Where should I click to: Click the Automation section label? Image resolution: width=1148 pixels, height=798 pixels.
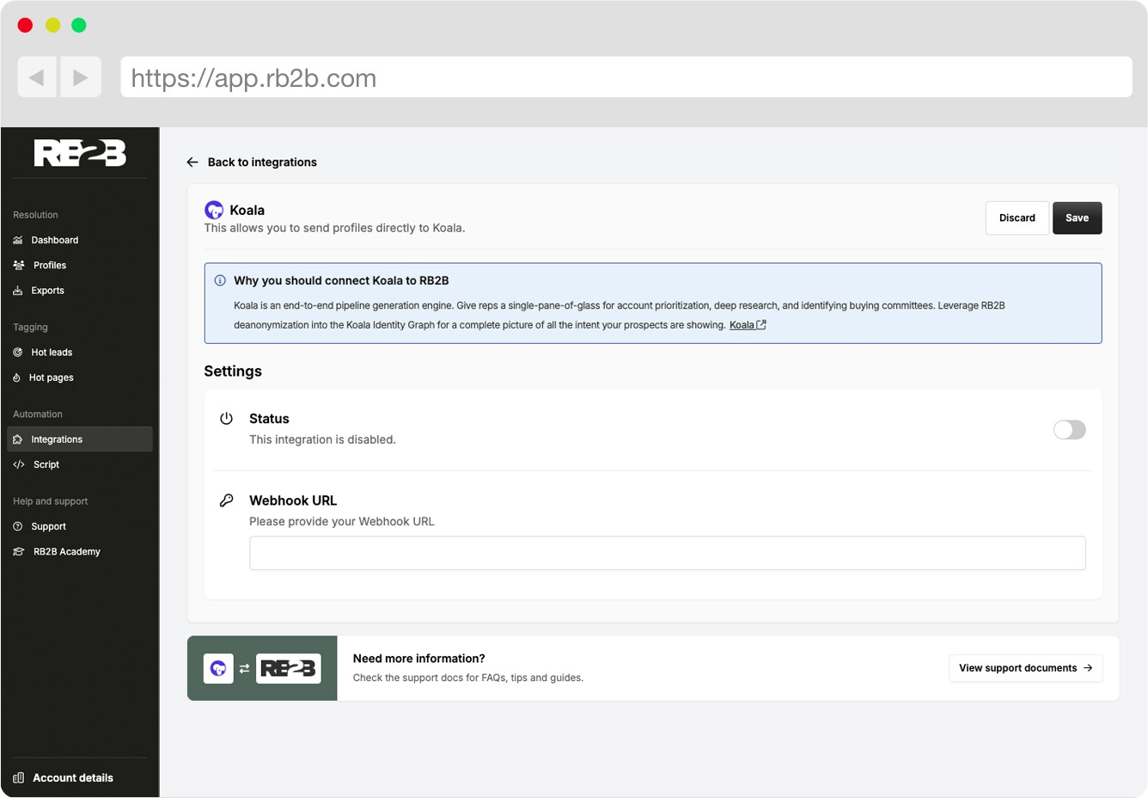(38, 414)
